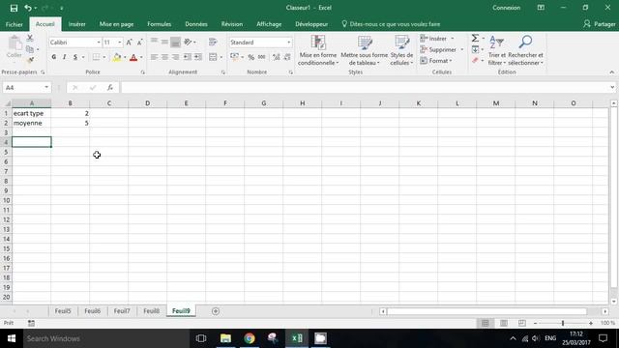Screen dimensions: 619x348
Task: Click the percent style icon
Action: click(x=251, y=57)
